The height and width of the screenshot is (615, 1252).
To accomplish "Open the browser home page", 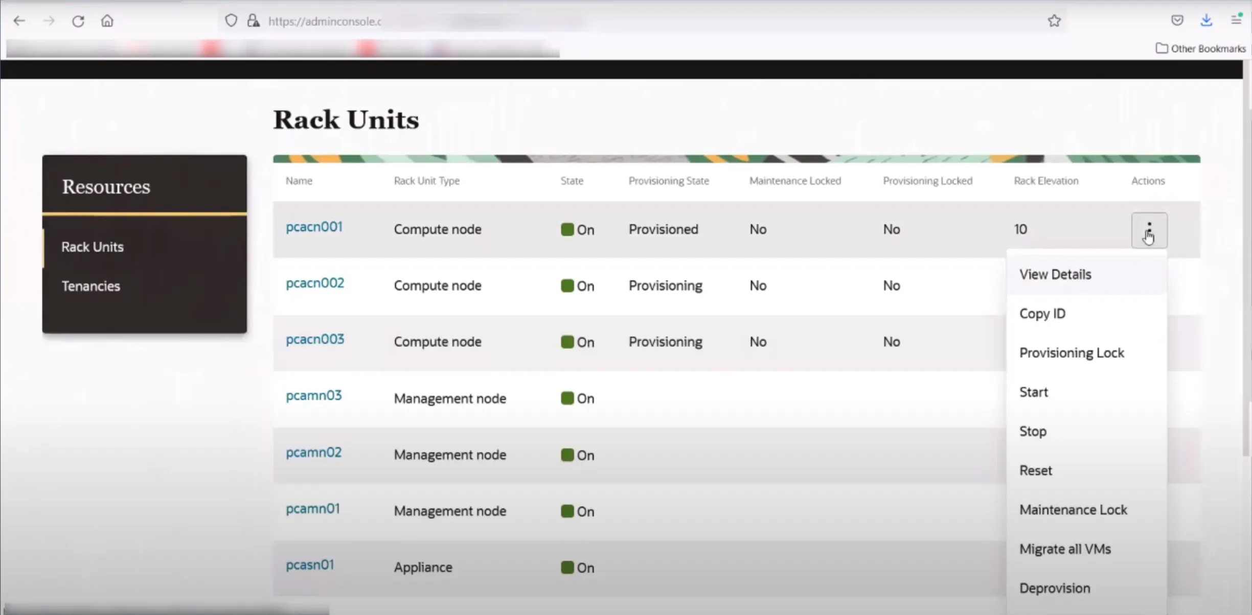I will coord(107,21).
